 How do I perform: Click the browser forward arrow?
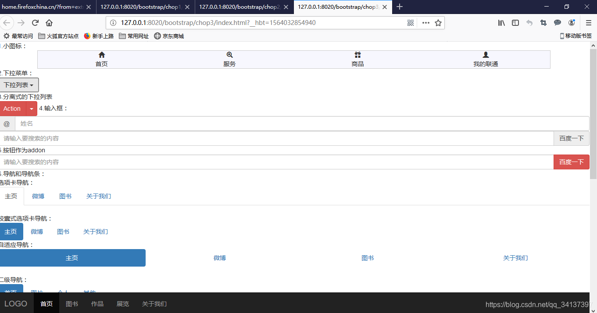21,23
